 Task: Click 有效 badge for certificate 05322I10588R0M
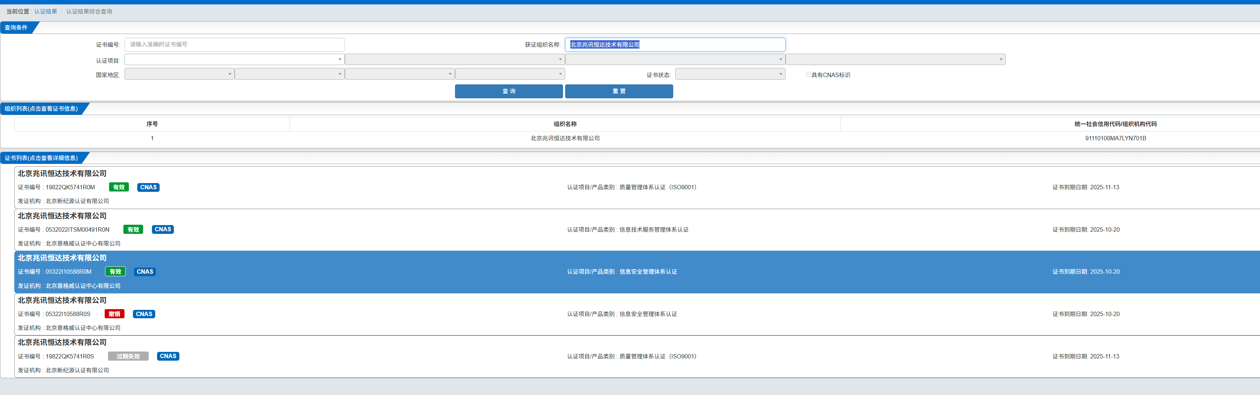pyautogui.click(x=115, y=271)
